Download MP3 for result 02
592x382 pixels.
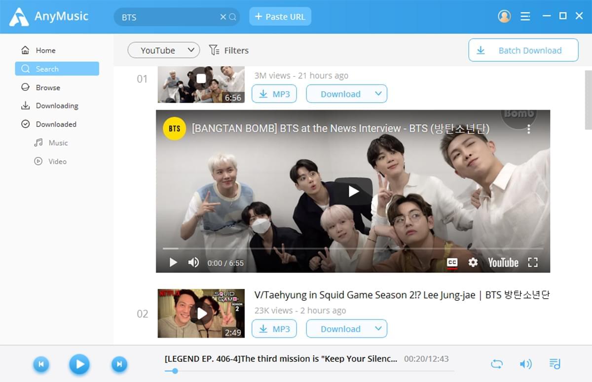274,329
